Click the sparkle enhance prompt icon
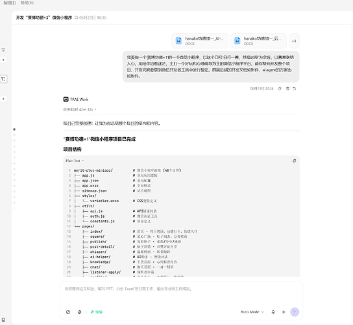 tap(284, 312)
